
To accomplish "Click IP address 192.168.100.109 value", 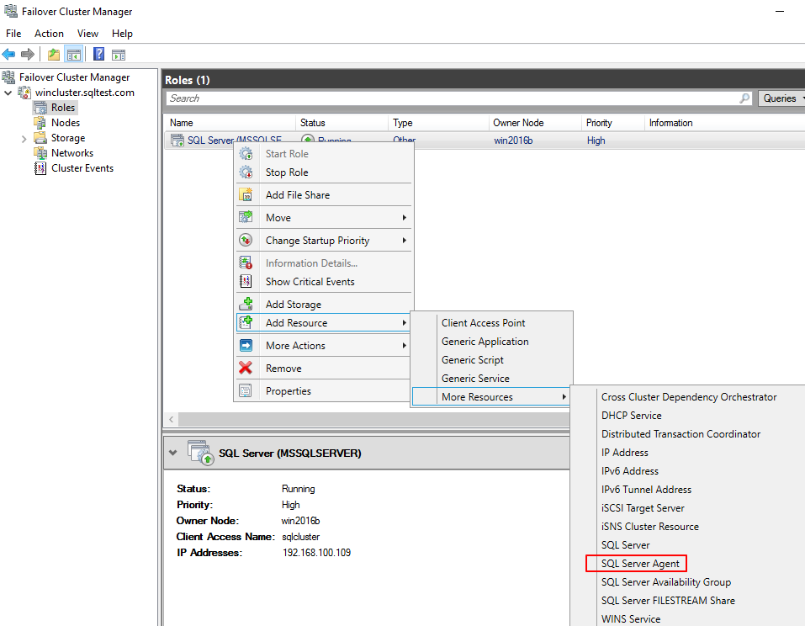I will tap(317, 553).
